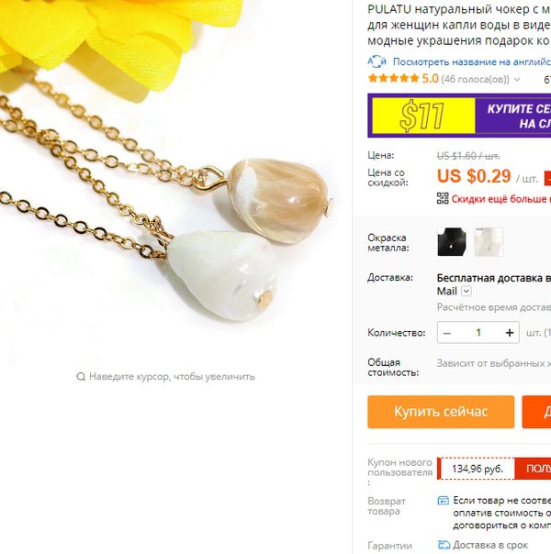Click the on-time delivery guarantee icon

(x=444, y=545)
